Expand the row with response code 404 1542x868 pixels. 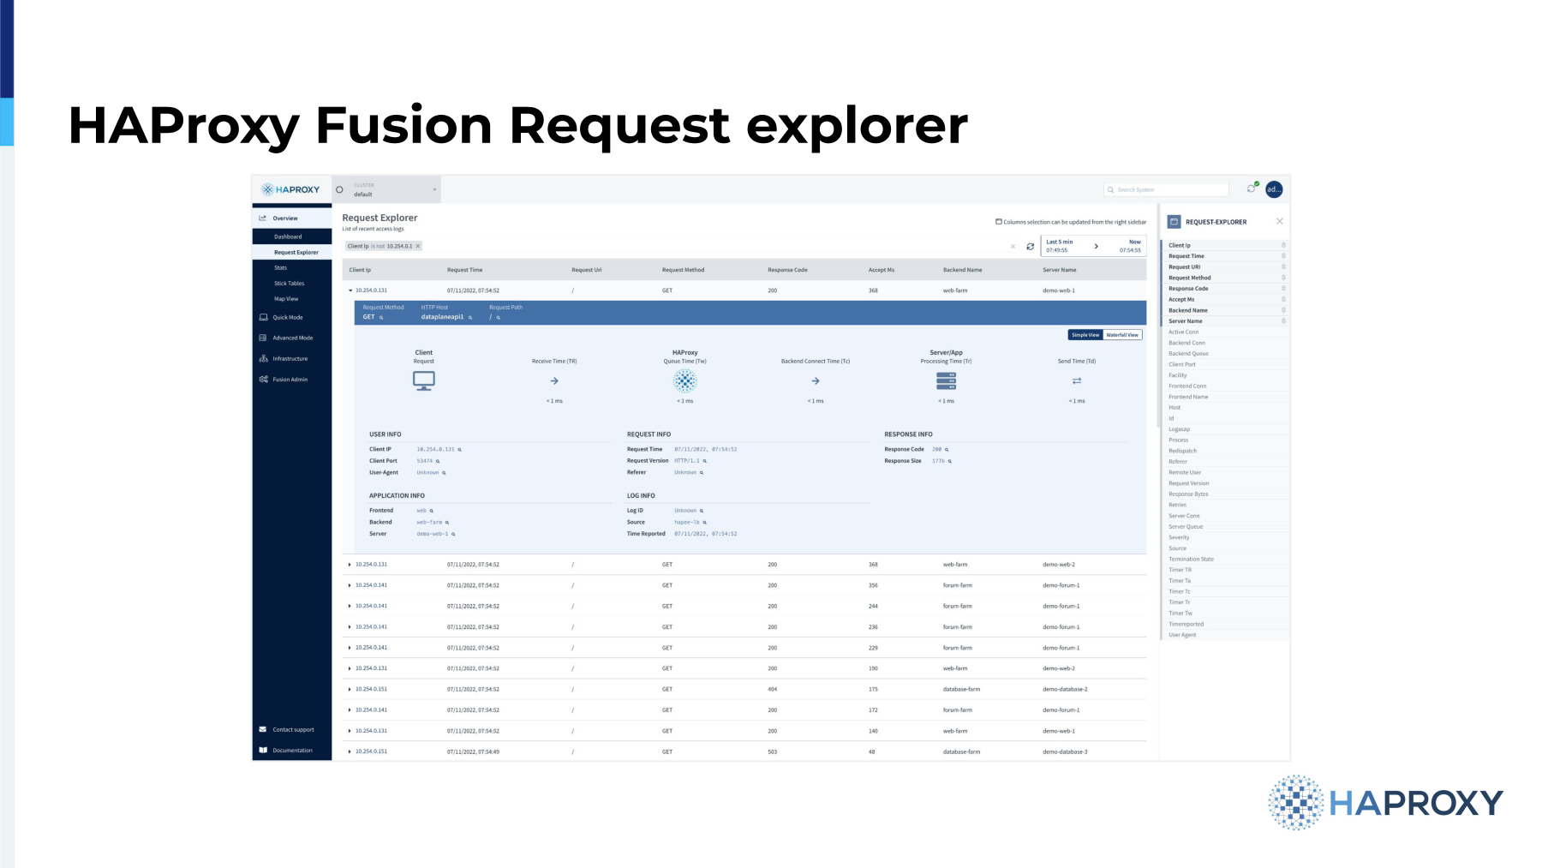350,689
